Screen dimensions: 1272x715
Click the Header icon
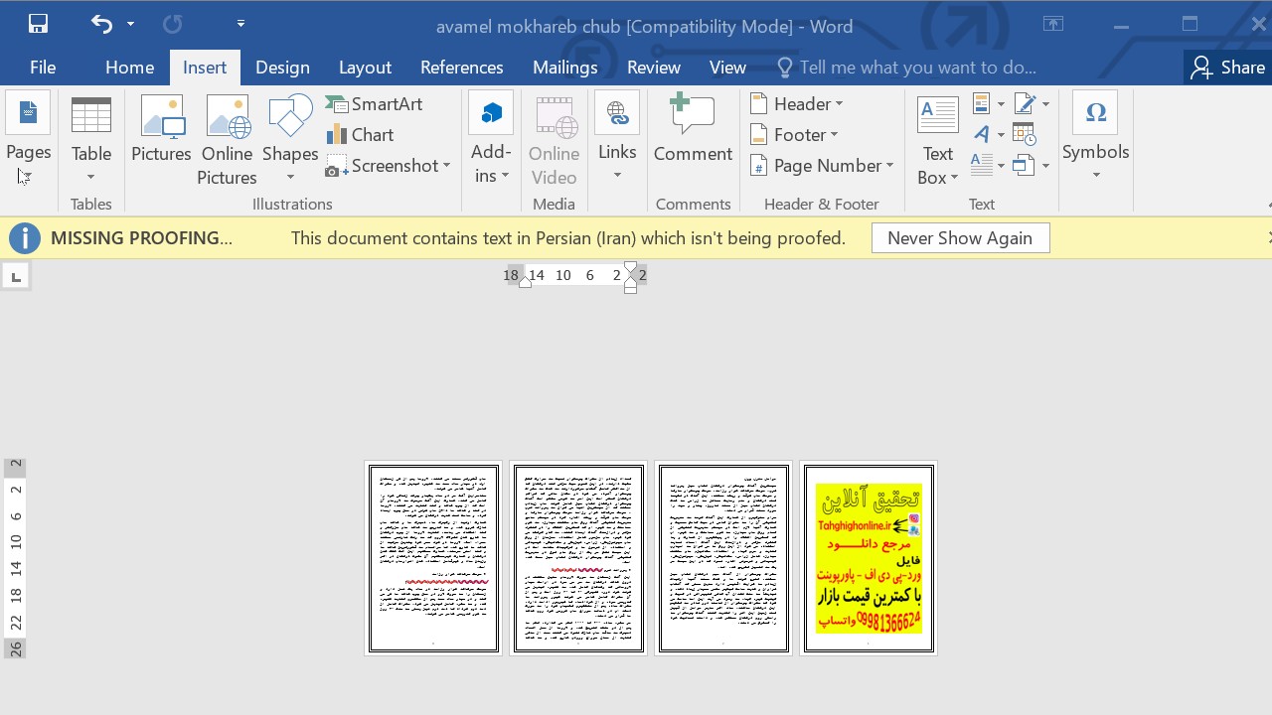[760, 104]
